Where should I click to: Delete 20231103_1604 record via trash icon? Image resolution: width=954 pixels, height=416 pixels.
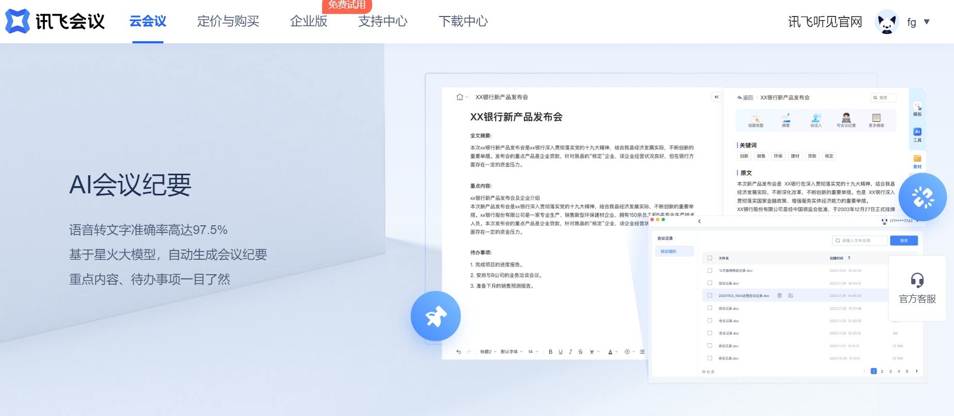click(779, 295)
